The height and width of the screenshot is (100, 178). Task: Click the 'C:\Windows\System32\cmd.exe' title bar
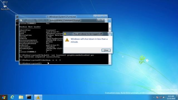click(x=61, y=17)
